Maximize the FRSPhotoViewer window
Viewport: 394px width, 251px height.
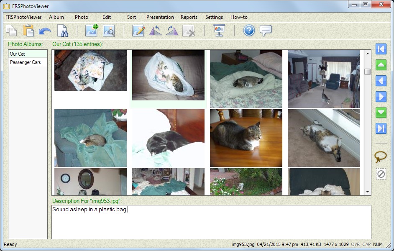click(366, 4)
